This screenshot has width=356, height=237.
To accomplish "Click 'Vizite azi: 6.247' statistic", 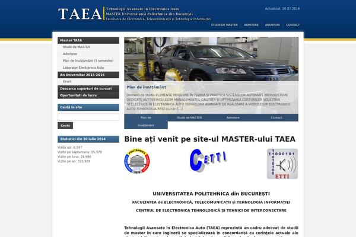I will point(70,148).
